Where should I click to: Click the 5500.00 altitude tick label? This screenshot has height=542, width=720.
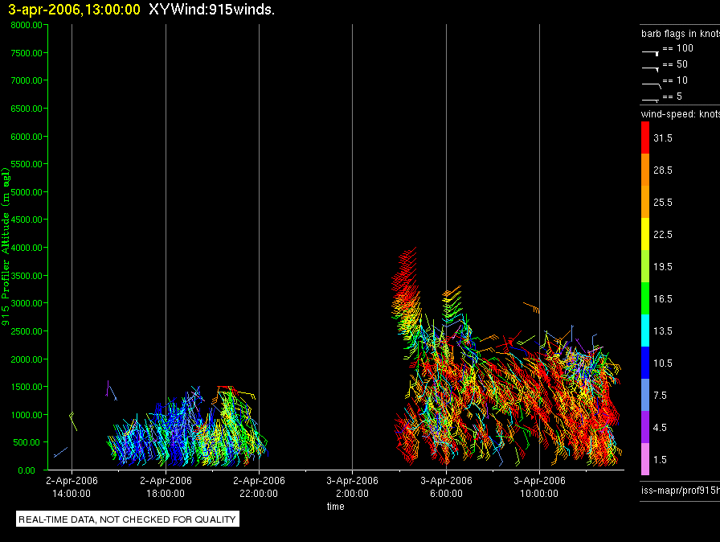pos(27,164)
